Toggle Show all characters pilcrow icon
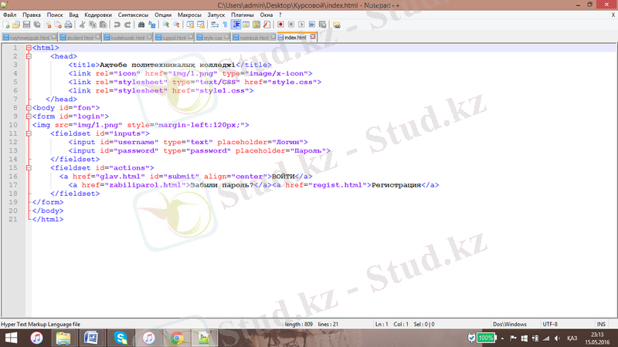 225,25
